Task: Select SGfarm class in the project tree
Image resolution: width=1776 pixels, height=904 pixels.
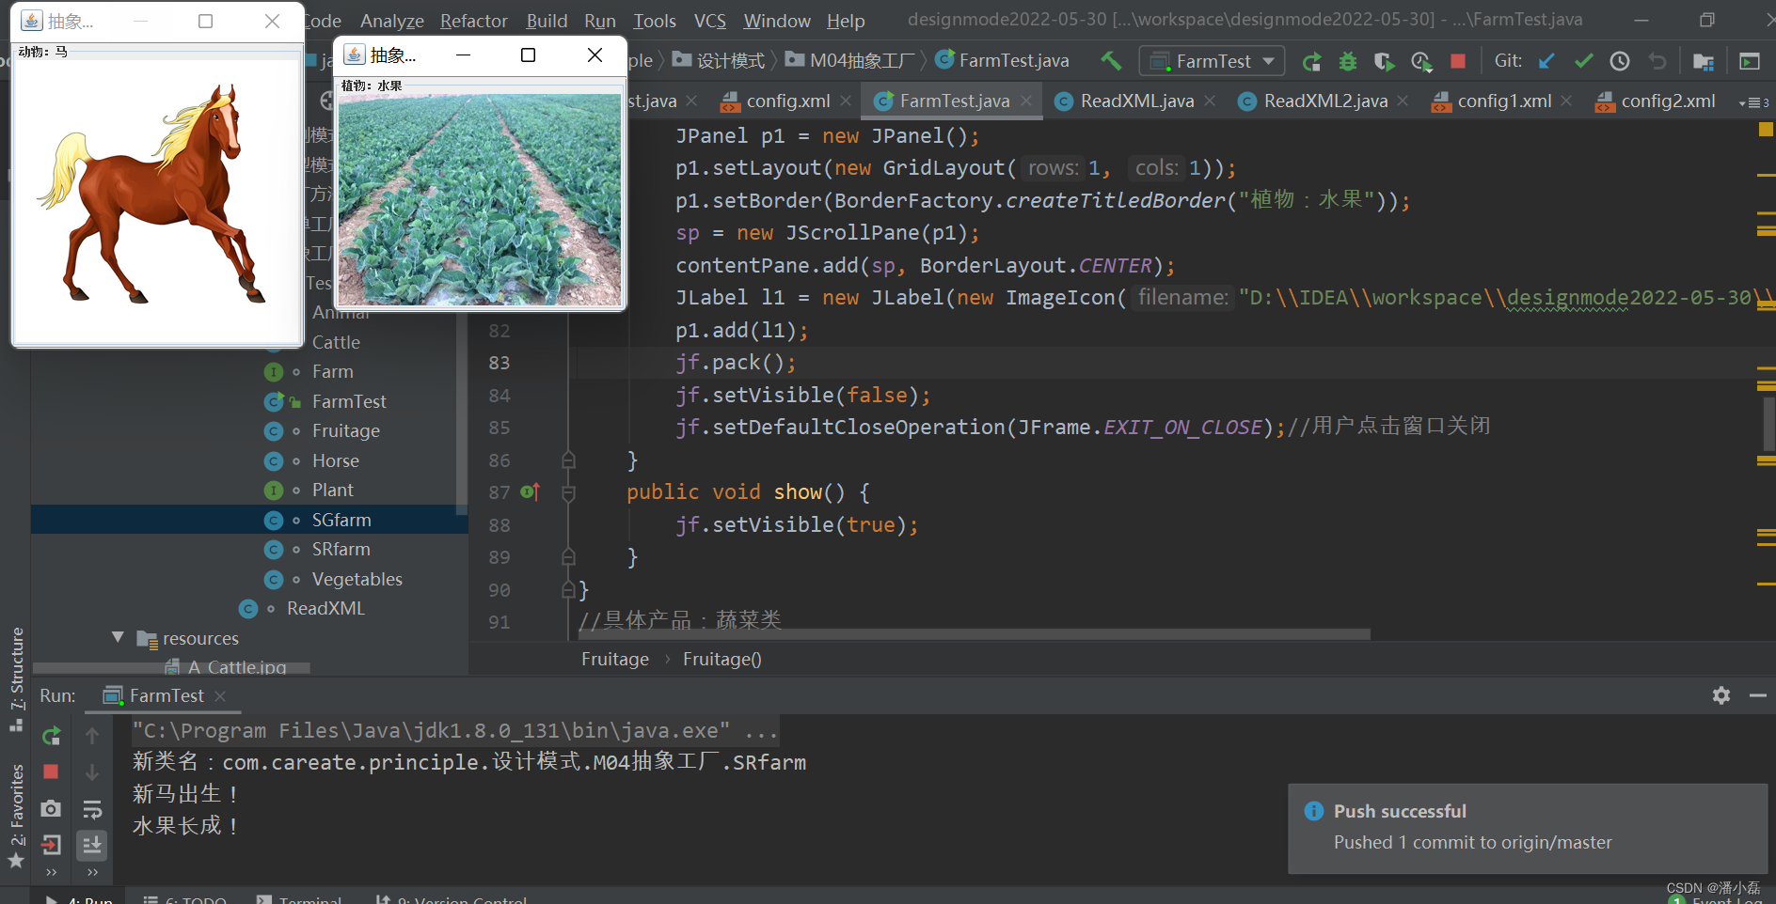Action: 341,520
